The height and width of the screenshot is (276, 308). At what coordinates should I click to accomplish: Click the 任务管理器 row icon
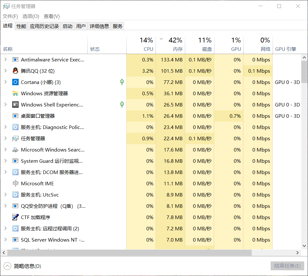point(15,139)
